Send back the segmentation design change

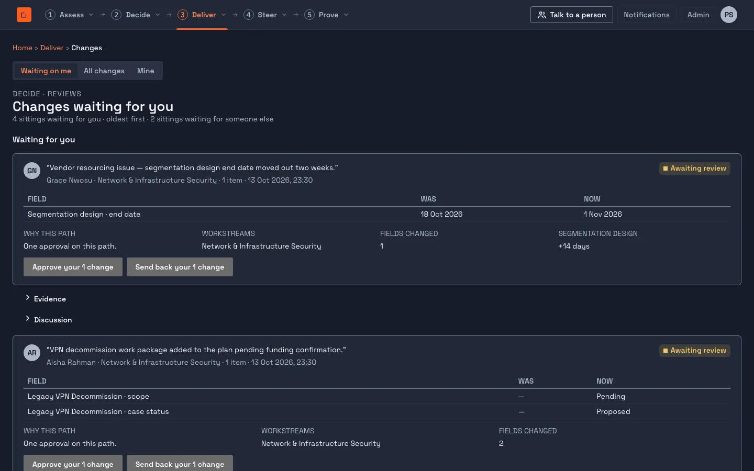point(180,267)
